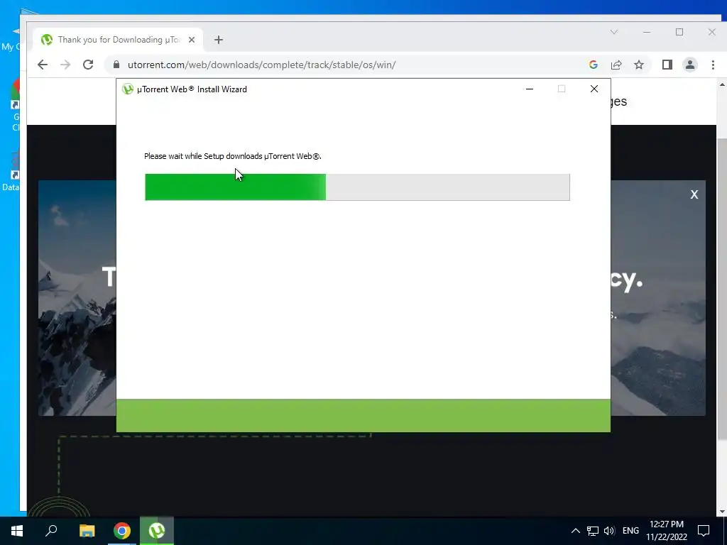This screenshot has height=545, width=727.
Task: Click the utorrent.com URL in the address bar
Action: coord(261,65)
